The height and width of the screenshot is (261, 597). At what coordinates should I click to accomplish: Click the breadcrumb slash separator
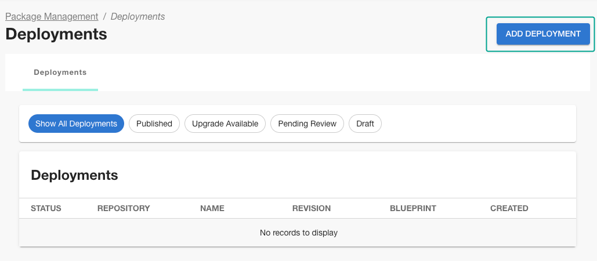[x=104, y=17]
